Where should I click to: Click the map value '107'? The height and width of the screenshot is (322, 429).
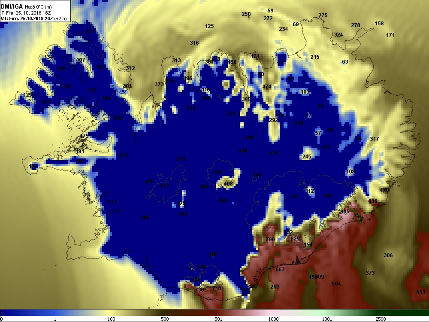click(x=81, y=60)
